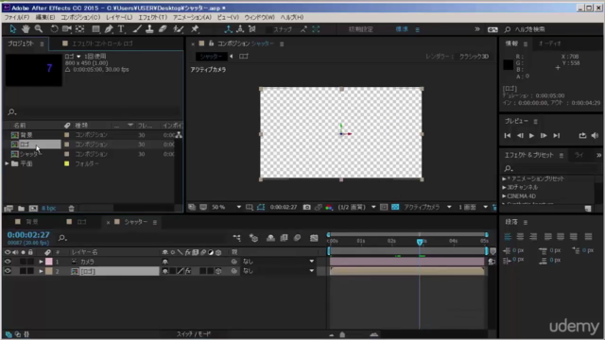Delete selected project item with trash icon
Screen dimensions: 605x340
[x=72, y=209]
